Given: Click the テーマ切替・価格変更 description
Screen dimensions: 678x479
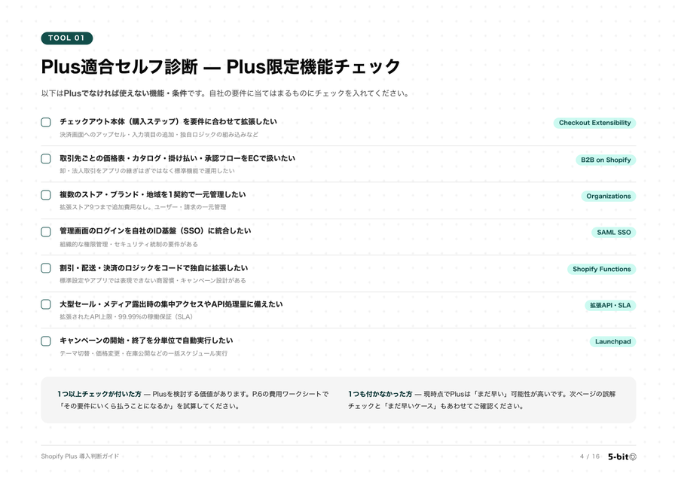Looking at the screenshot, I should pyautogui.click(x=144, y=354).
